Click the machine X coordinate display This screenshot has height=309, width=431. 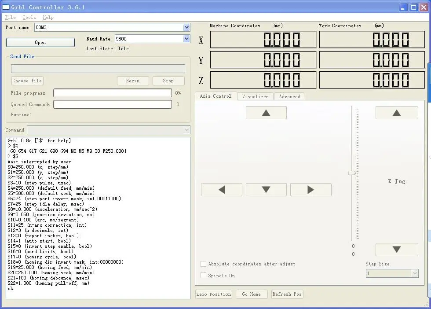point(263,39)
